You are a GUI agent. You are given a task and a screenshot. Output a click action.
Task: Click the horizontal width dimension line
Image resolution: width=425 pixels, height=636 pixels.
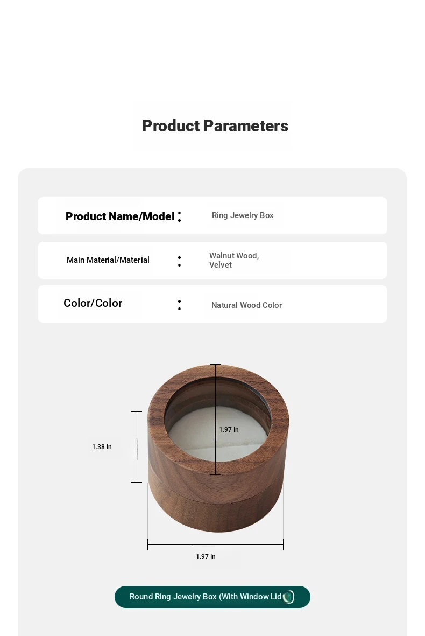215,544
